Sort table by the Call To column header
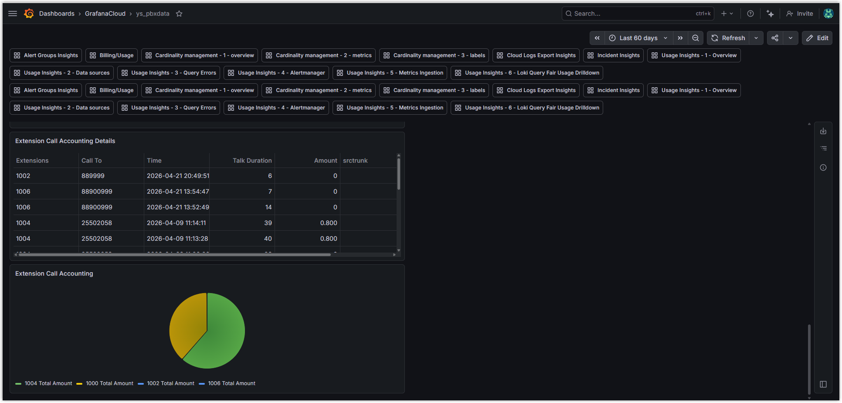 tap(92, 161)
